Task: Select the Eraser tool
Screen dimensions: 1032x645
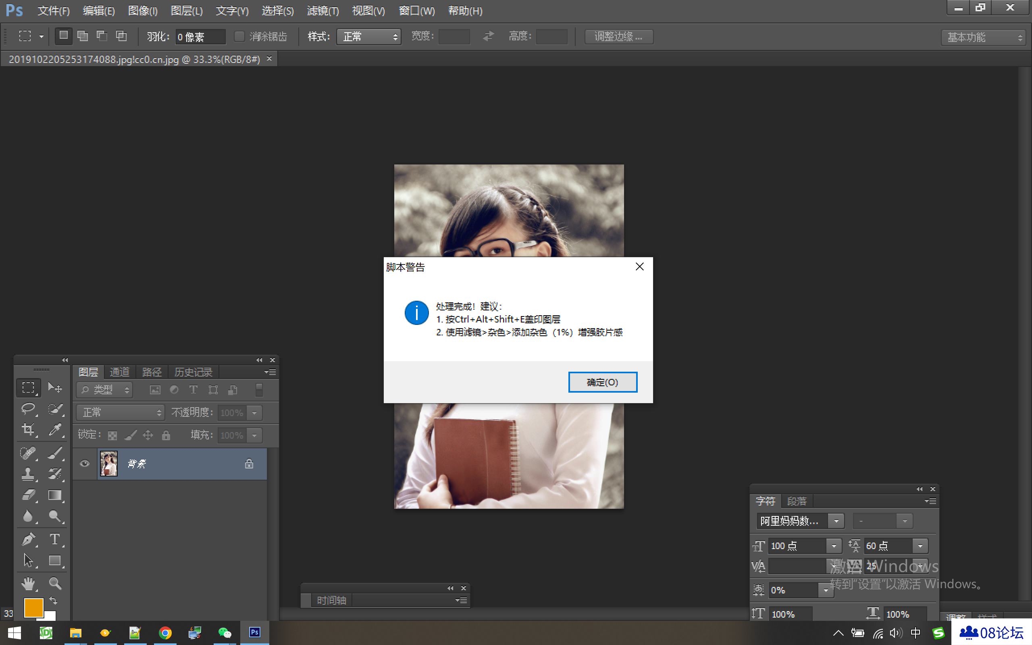Action: point(28,495)
